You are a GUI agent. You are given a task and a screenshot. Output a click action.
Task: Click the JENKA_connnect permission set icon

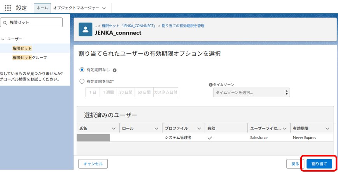point(86,29)
